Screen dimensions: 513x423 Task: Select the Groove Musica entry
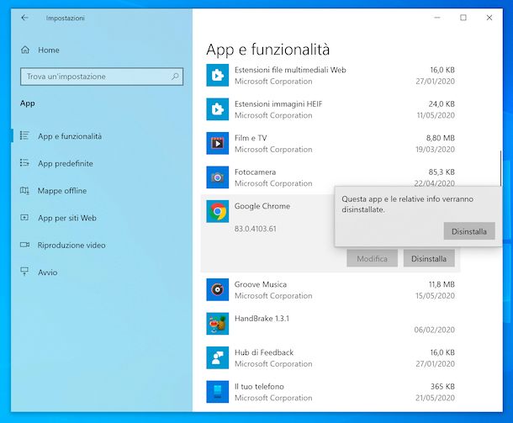point(331,289)
